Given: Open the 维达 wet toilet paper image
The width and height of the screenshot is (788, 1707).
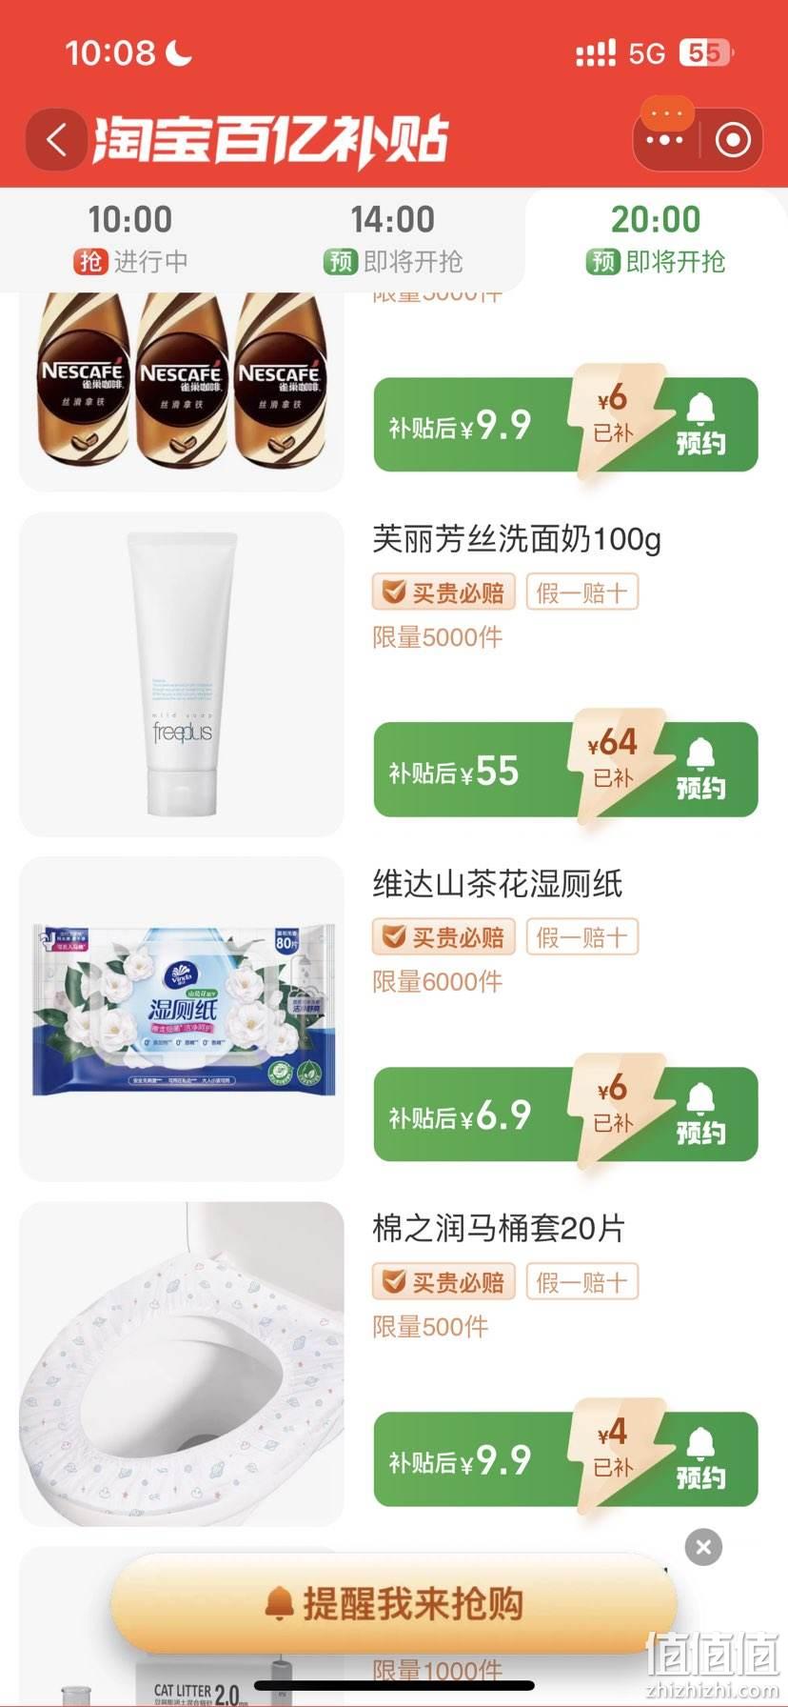Looking at the screenshot, I should pos(182,1019).
